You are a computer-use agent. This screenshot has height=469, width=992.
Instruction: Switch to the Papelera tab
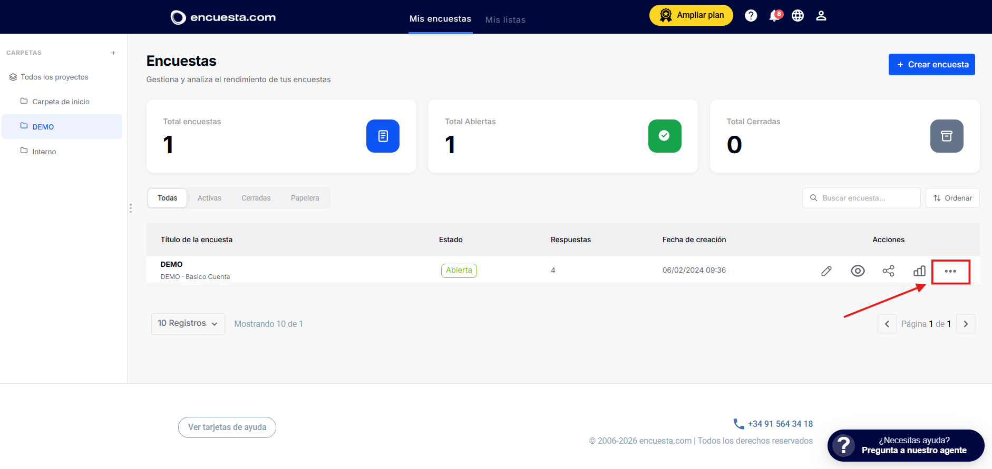(305, 198)
